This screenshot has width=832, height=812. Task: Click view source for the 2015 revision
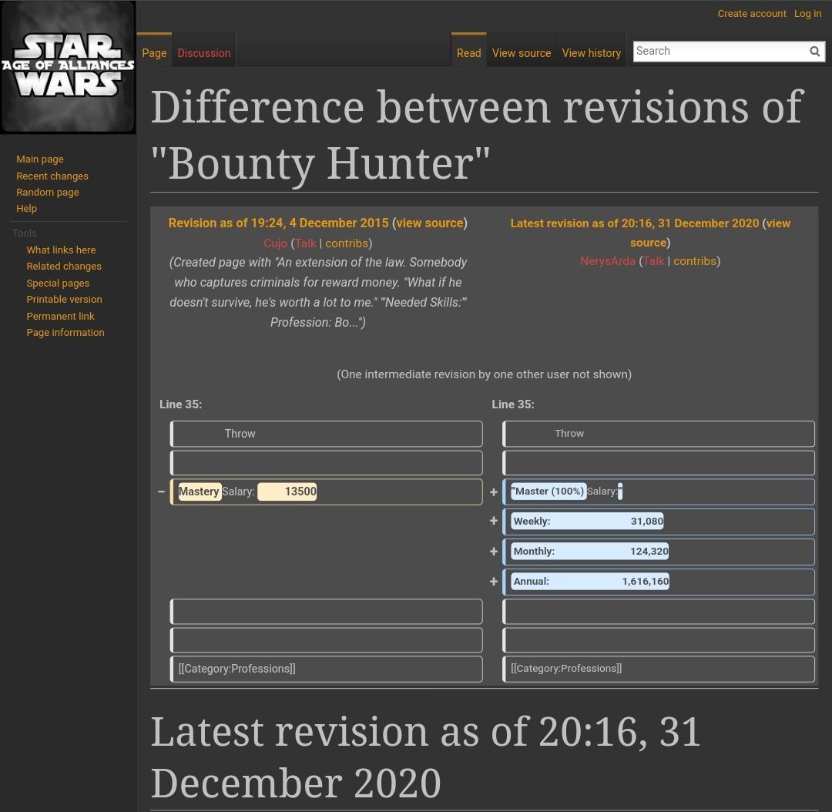point(429,223)
